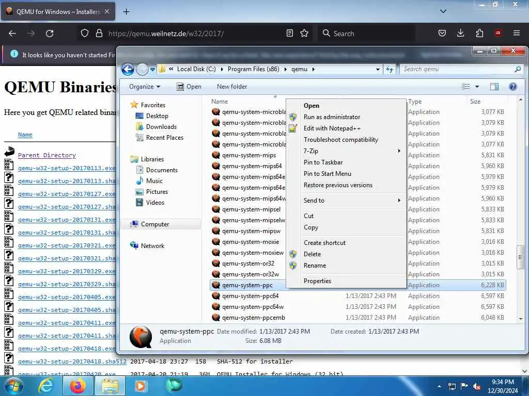The width and height of the screenshot is (529, 396).
Task: Choose Open in context menu
Action: [346, 106]
